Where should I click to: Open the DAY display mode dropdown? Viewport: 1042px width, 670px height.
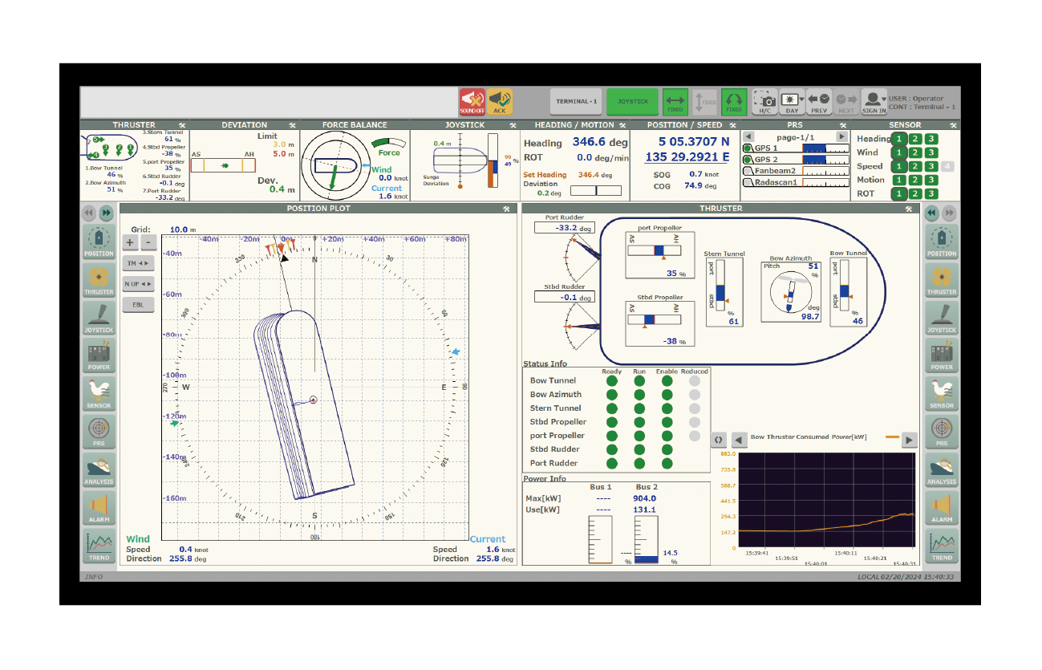click(792, 102)
